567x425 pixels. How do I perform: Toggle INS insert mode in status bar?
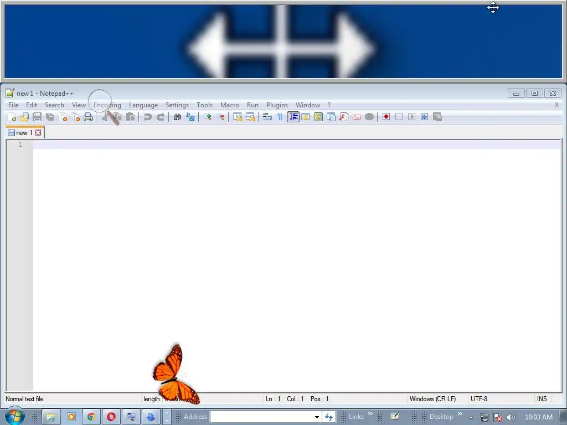(x=542, y=399)
